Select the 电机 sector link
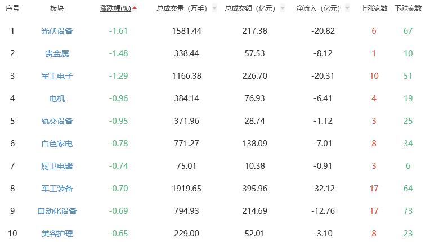Viewport: 430px width, 242px height. (x=57, y=98)
